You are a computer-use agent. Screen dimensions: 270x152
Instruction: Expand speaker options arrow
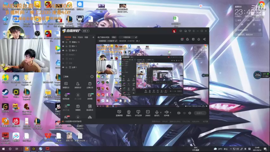click(170, 112)
